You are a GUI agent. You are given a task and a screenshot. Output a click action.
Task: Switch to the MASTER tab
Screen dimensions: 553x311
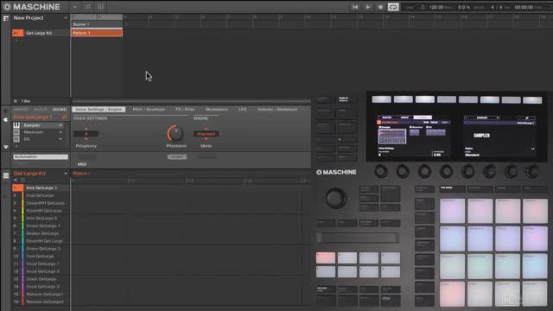[21, 110]
